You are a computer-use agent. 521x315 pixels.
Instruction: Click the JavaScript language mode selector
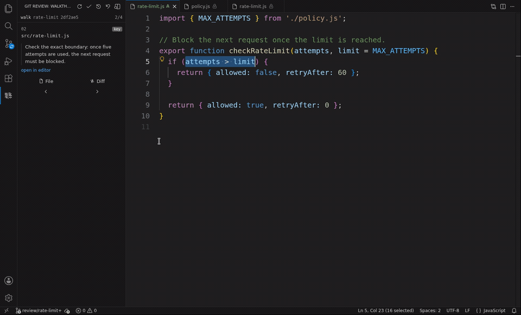click(491, 311)
